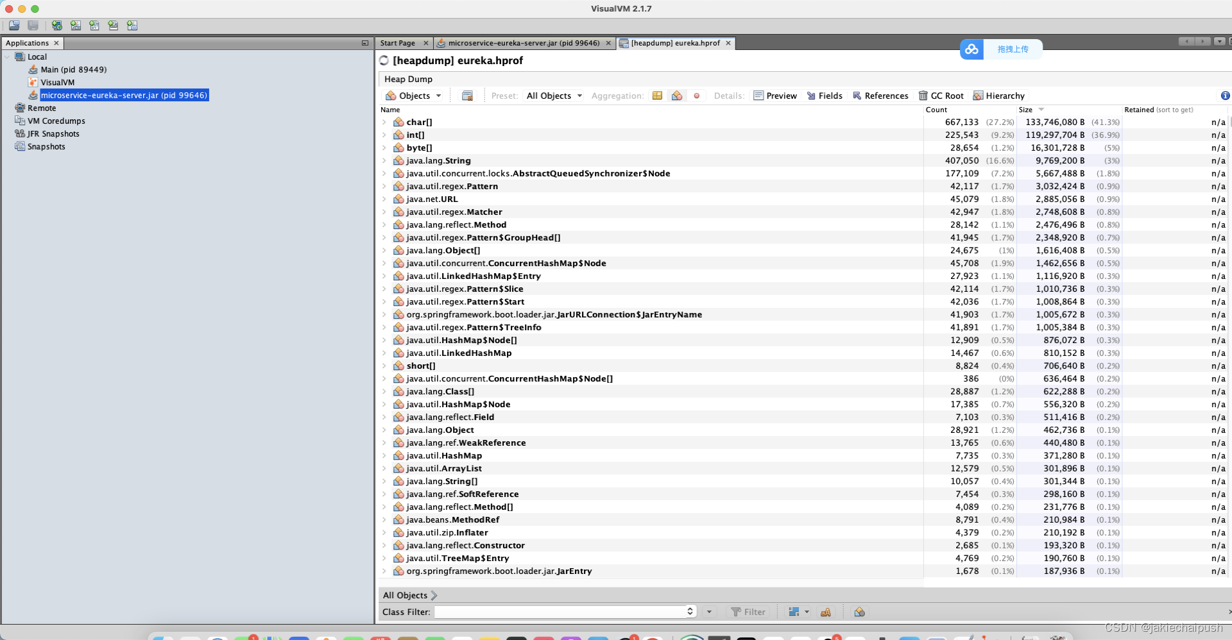Collapse the Local tree node
The height and width of the screenshot is (640, 1232).
[8, 56]
